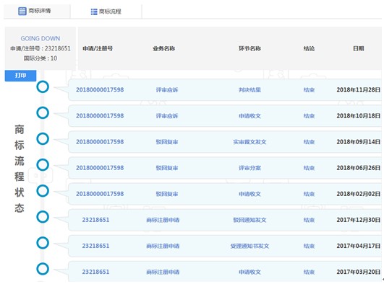Click number 20180000017598 in 2018年10月18日 row
The height and width of the screenshot is (284, 384).
point(100,116)
